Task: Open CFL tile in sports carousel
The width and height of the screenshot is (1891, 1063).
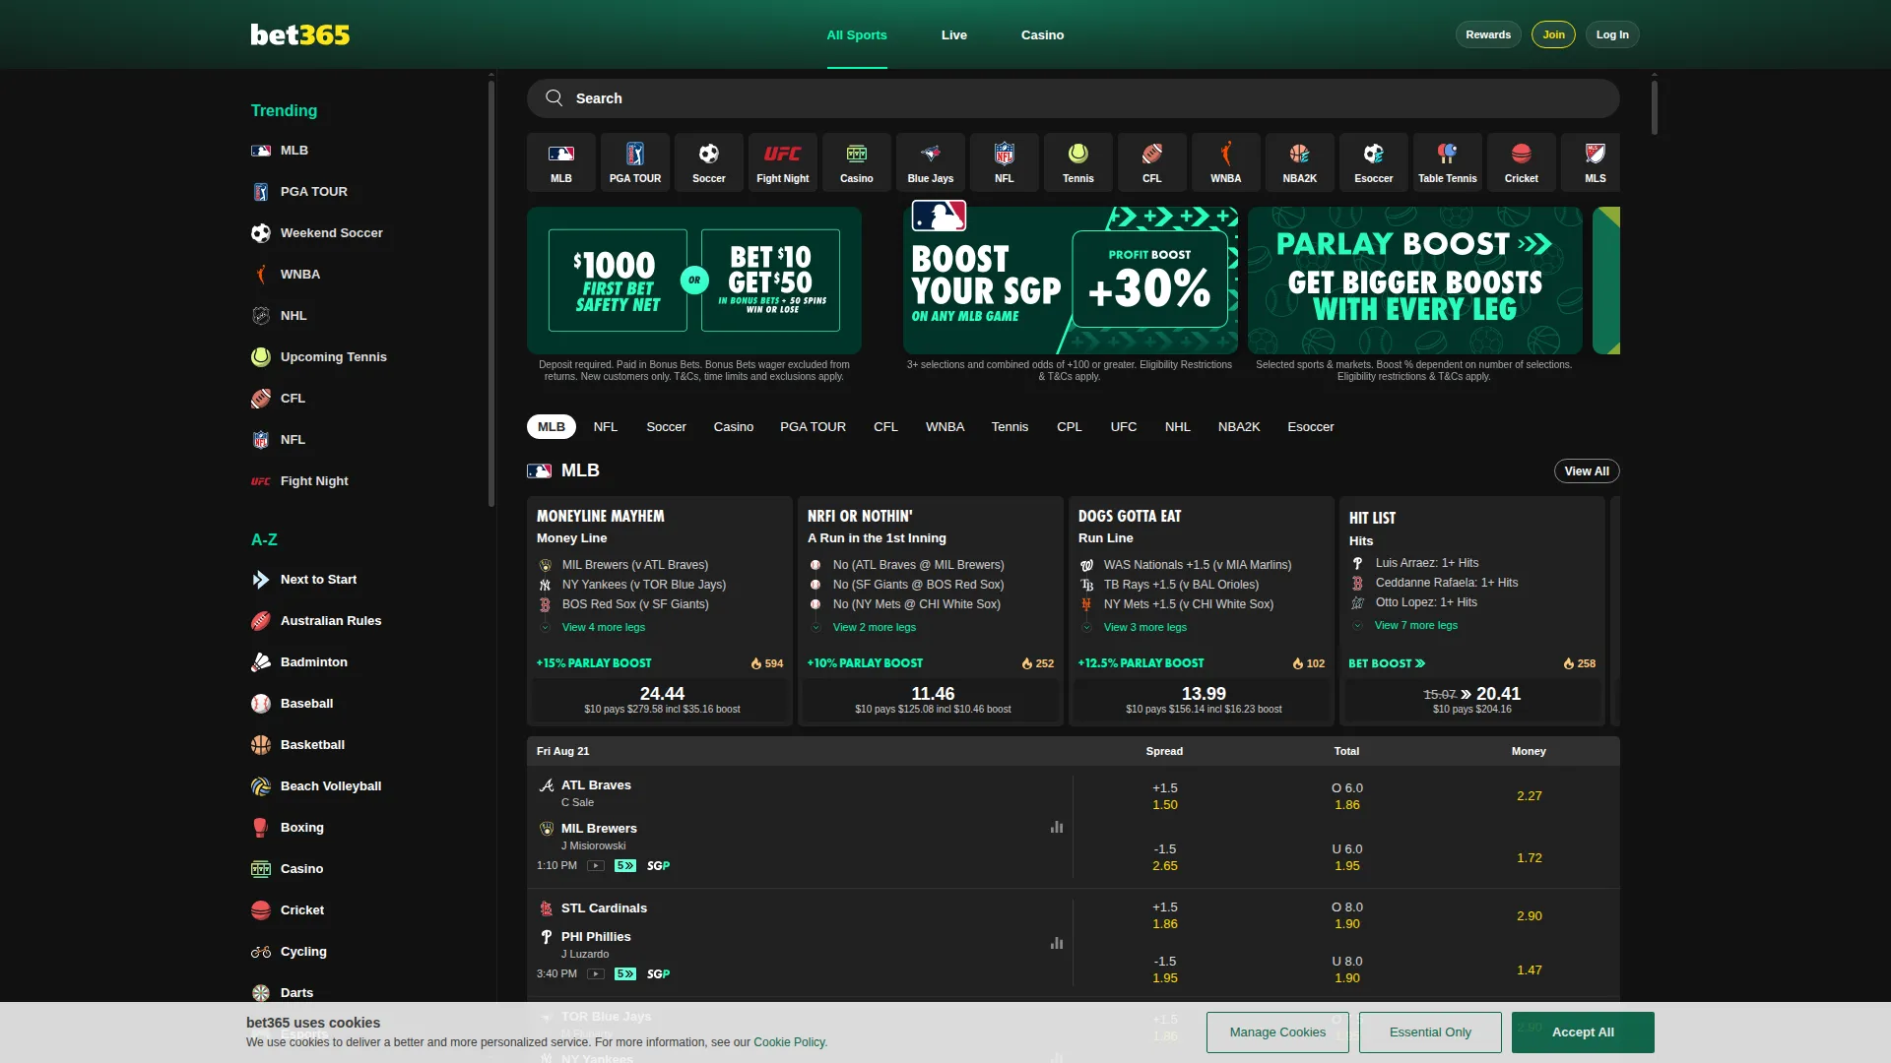Action: (1152, 162)
